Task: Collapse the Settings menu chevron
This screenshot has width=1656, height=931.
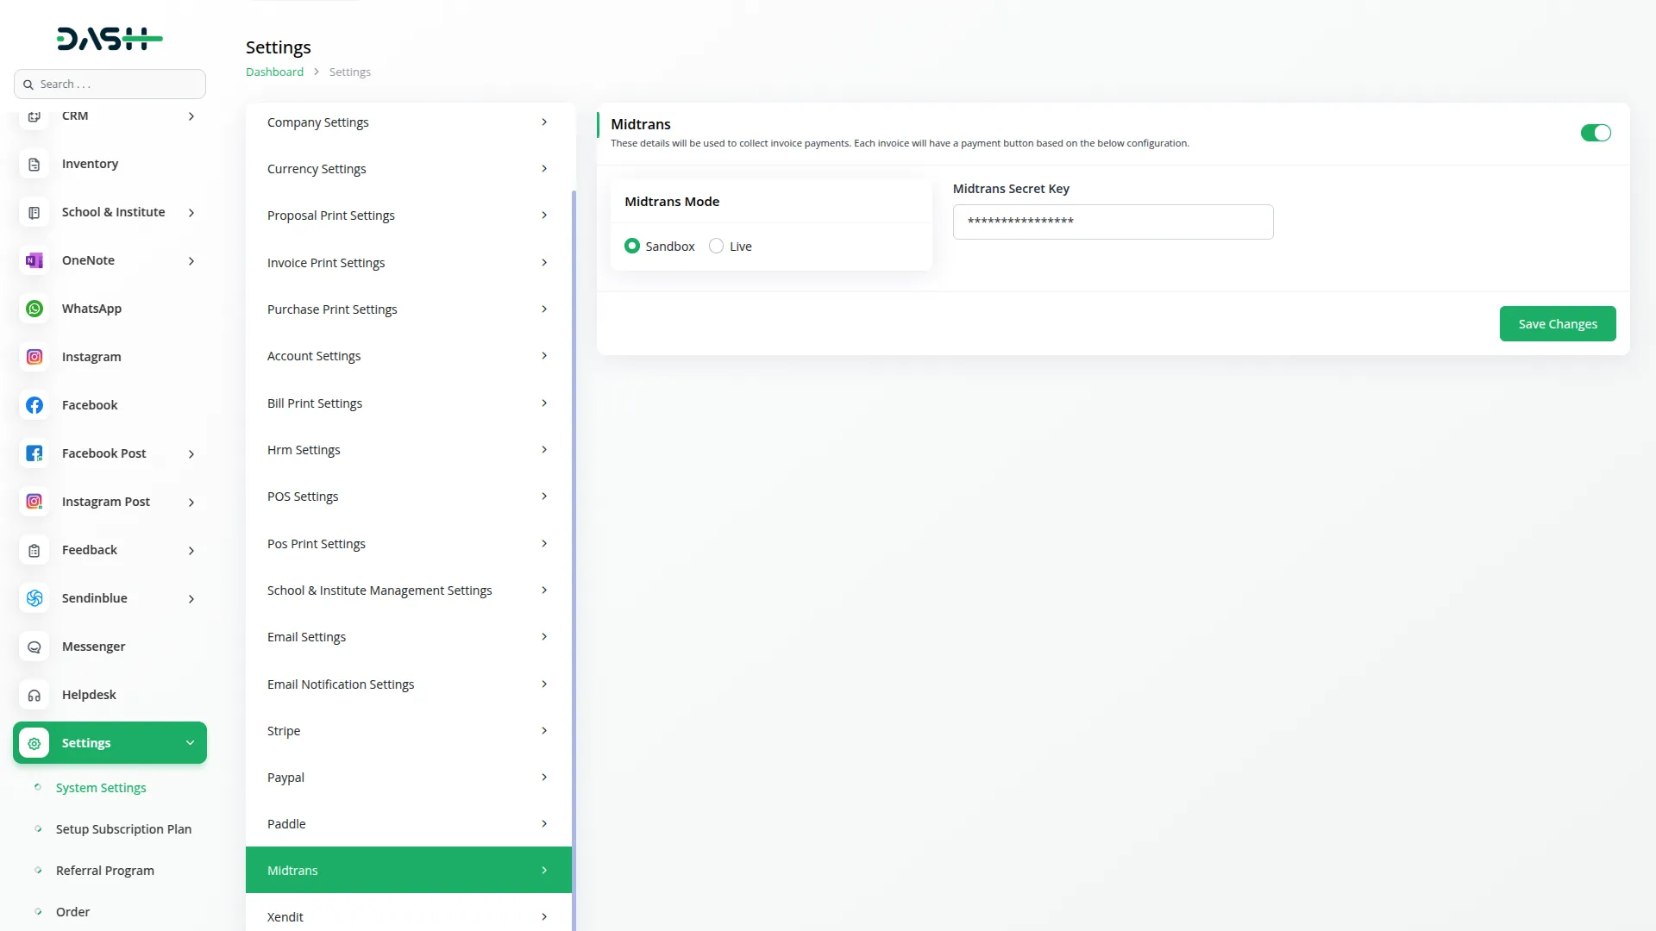Action: (190, 742)
